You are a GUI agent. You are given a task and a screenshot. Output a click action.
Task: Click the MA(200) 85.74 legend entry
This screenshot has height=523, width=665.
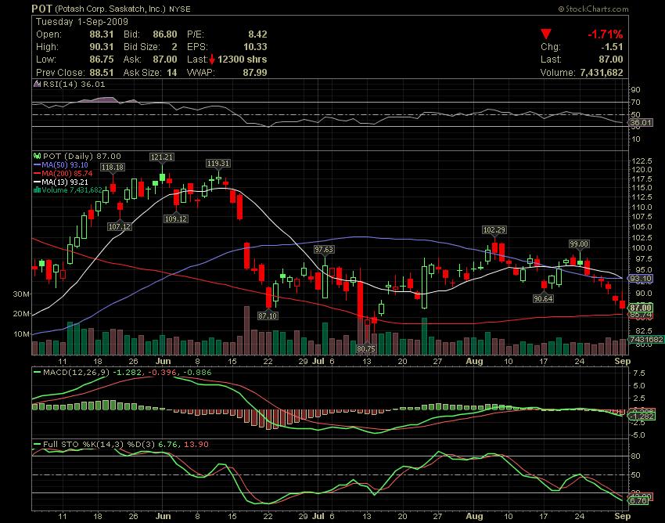pyautogui.click(x=63, y=174)
